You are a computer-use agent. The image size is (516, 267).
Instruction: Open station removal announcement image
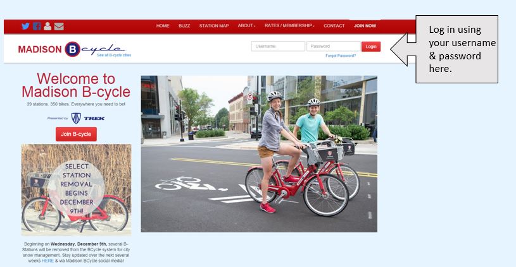(x=77, y=189)
